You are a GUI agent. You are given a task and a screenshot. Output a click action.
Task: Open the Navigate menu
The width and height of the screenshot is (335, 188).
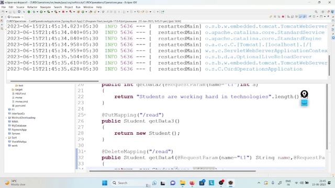[x=46, y=7]
